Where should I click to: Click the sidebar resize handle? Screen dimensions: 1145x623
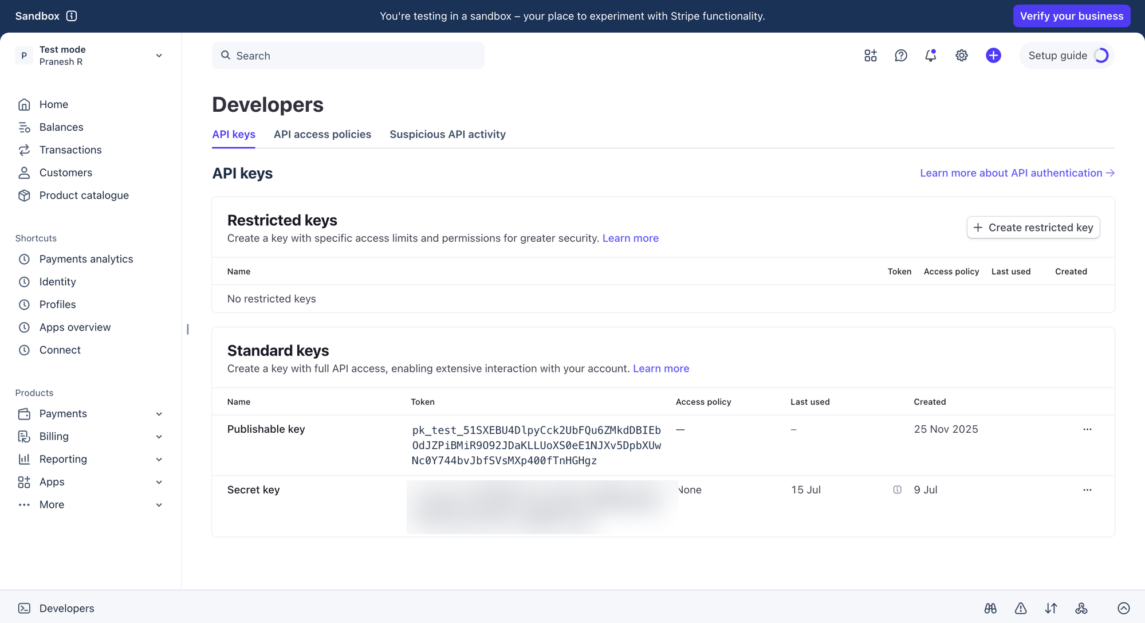(188, 329)
